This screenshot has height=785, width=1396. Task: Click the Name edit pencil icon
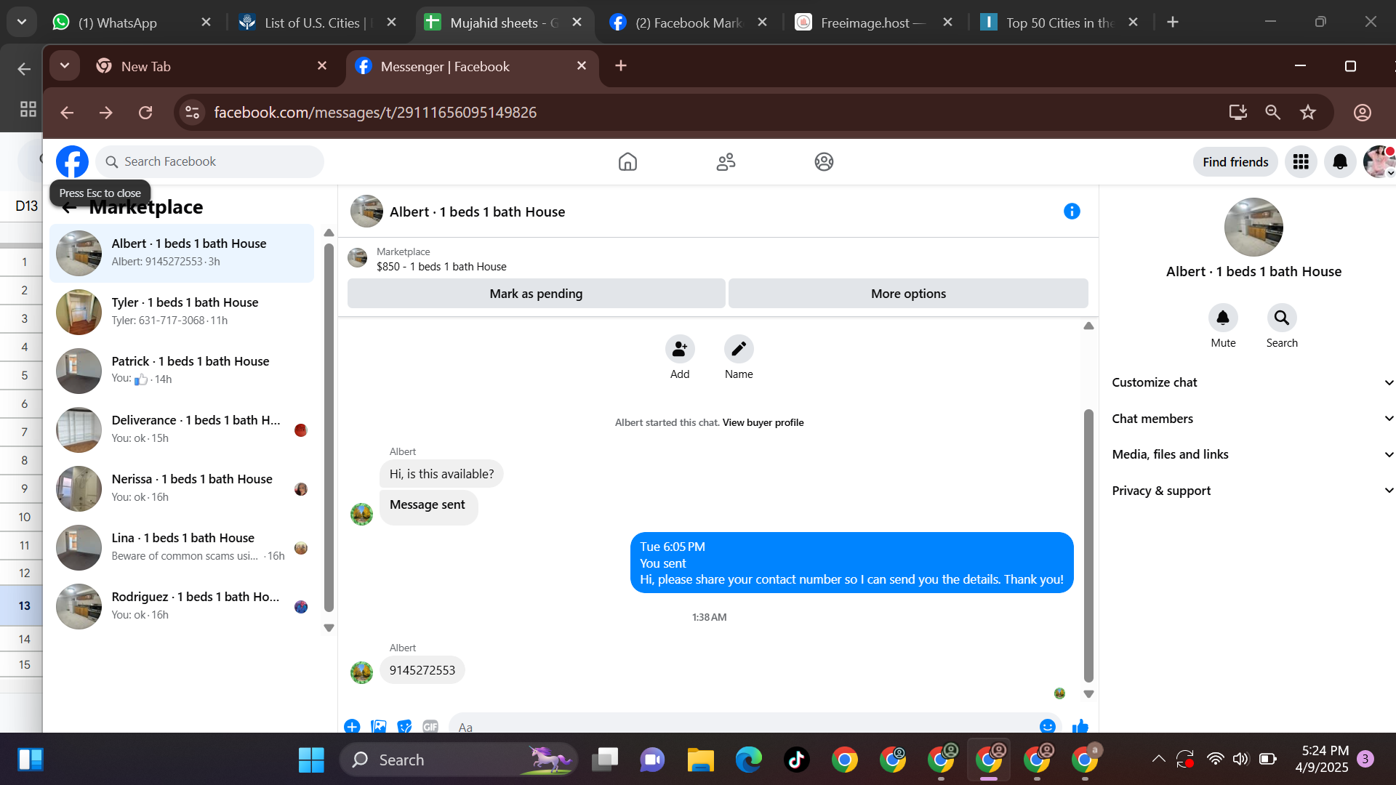739,350
